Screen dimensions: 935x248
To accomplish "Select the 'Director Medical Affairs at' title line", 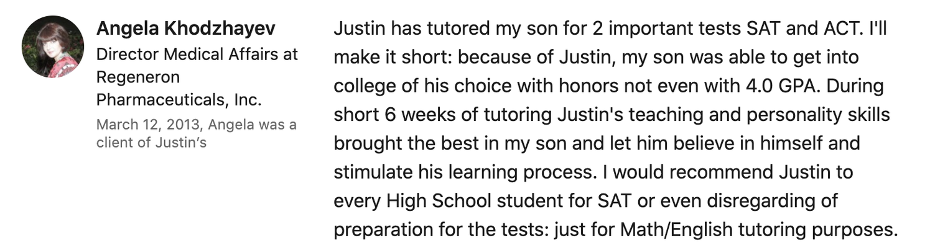I will pyautogui.click(x=197, y=55).
